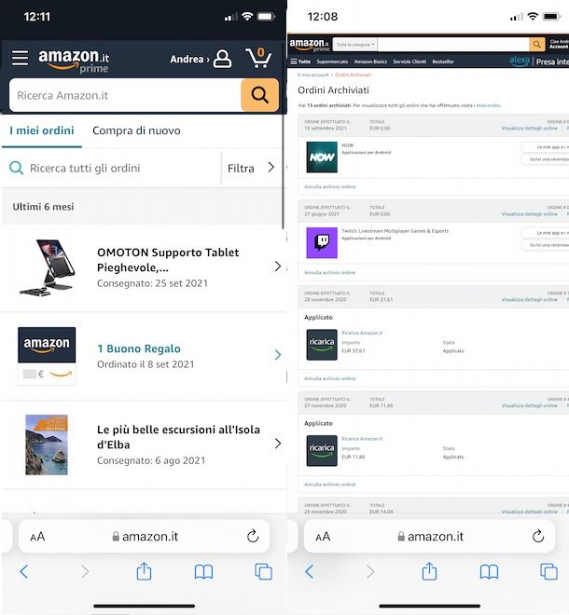Switch to Compra di nuovo tab
The height and width of the screenshot is (615, 569).
[137, 130]
